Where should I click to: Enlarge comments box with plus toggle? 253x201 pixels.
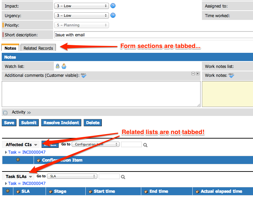point(197,74)
